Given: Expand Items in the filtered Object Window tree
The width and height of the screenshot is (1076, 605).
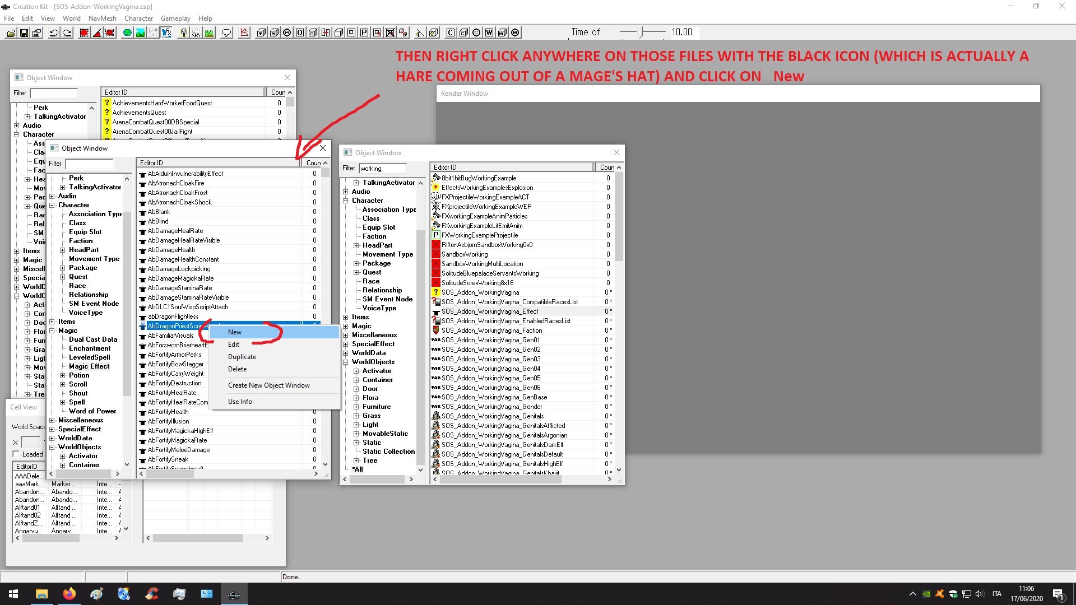Looking at the screenshot, I should 346,317.
